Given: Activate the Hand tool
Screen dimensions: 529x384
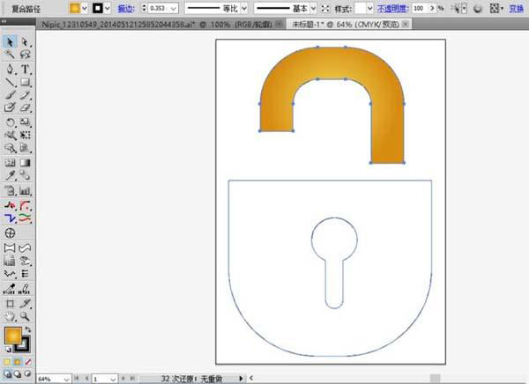Looking at the screenshot, I should [x=10, y=316].
